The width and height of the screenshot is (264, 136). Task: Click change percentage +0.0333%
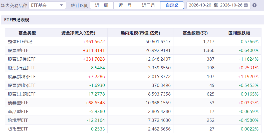point(248,103)
